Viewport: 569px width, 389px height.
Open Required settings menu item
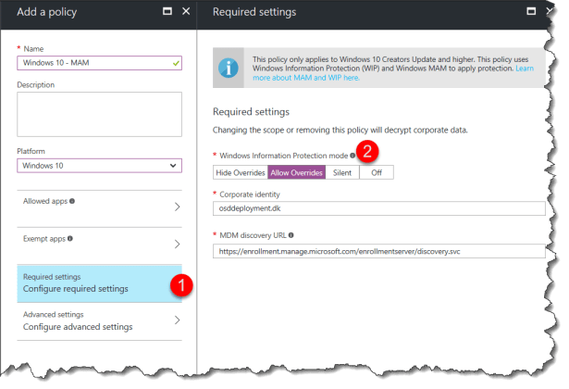(99, 283)
